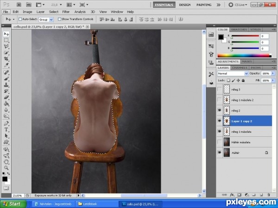The height and width of the screenshot is (208, 278).
Task: Select the Blur tool
Action: coord(6,110)
